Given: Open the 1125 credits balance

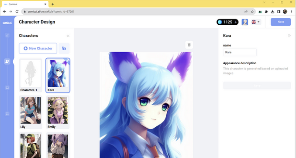Looking at the screenshot, I should (x=227, y=22).
